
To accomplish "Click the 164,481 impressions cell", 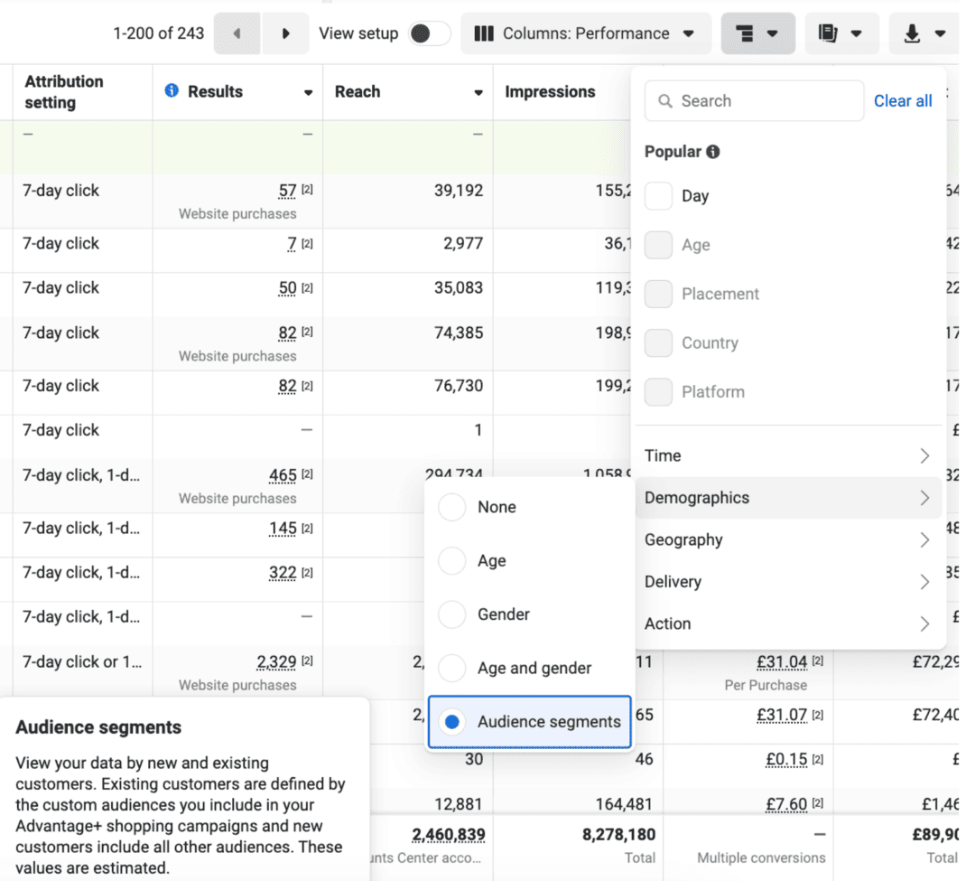I will [x=624, y=804].
